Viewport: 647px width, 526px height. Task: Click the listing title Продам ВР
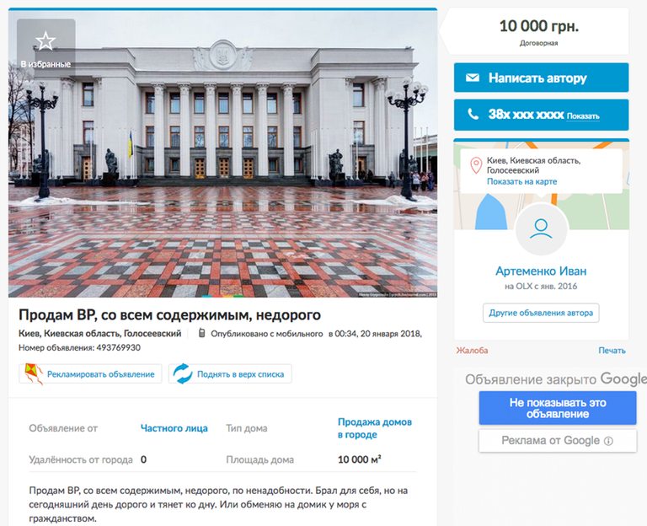coord(169,315)
